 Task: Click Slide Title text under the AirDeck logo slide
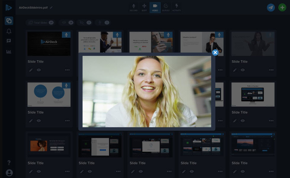coord(36,62)
